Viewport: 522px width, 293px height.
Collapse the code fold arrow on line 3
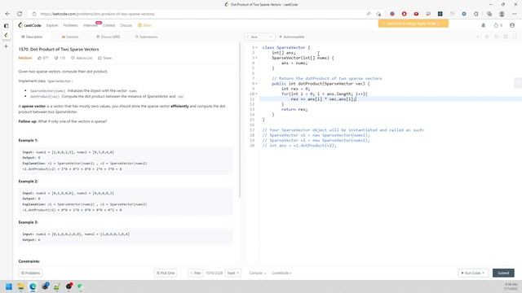coord(257,58)
